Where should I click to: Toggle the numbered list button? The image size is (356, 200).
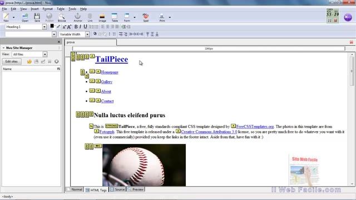coord(91,27)
